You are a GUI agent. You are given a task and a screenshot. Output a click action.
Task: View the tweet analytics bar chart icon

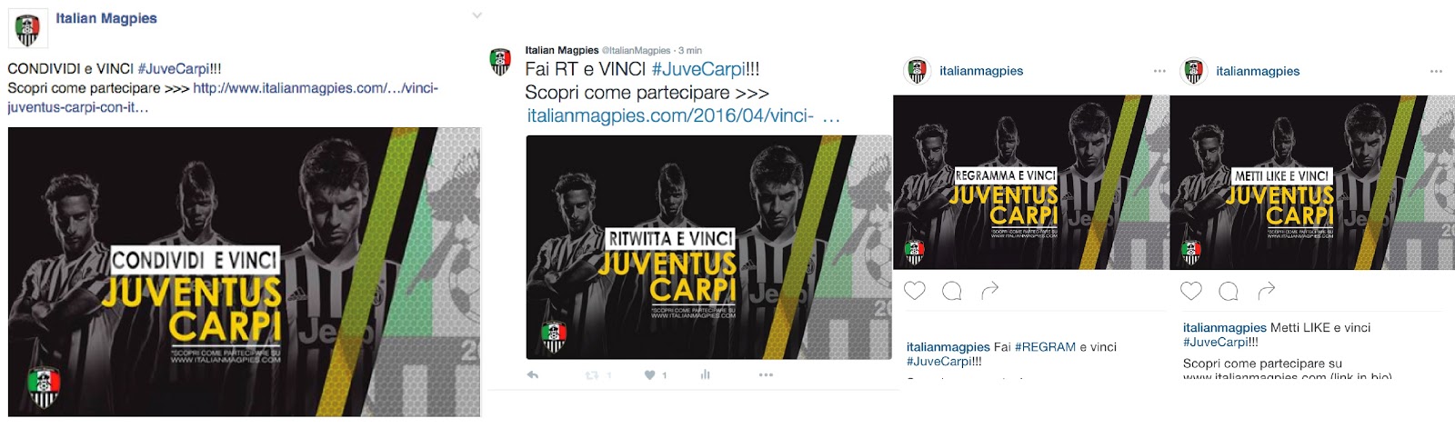click(705, 374)
